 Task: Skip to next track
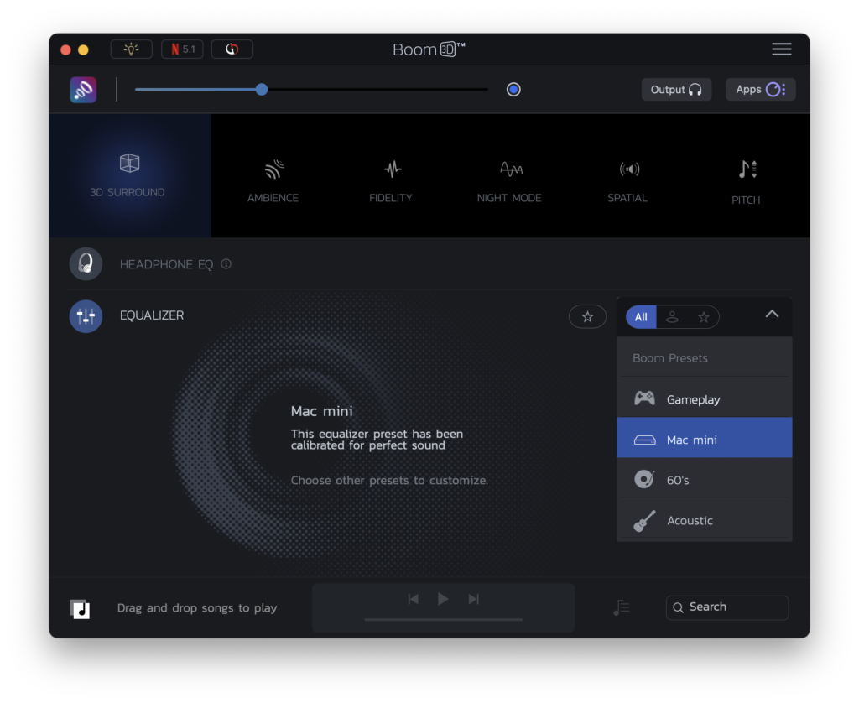(474, 600)
